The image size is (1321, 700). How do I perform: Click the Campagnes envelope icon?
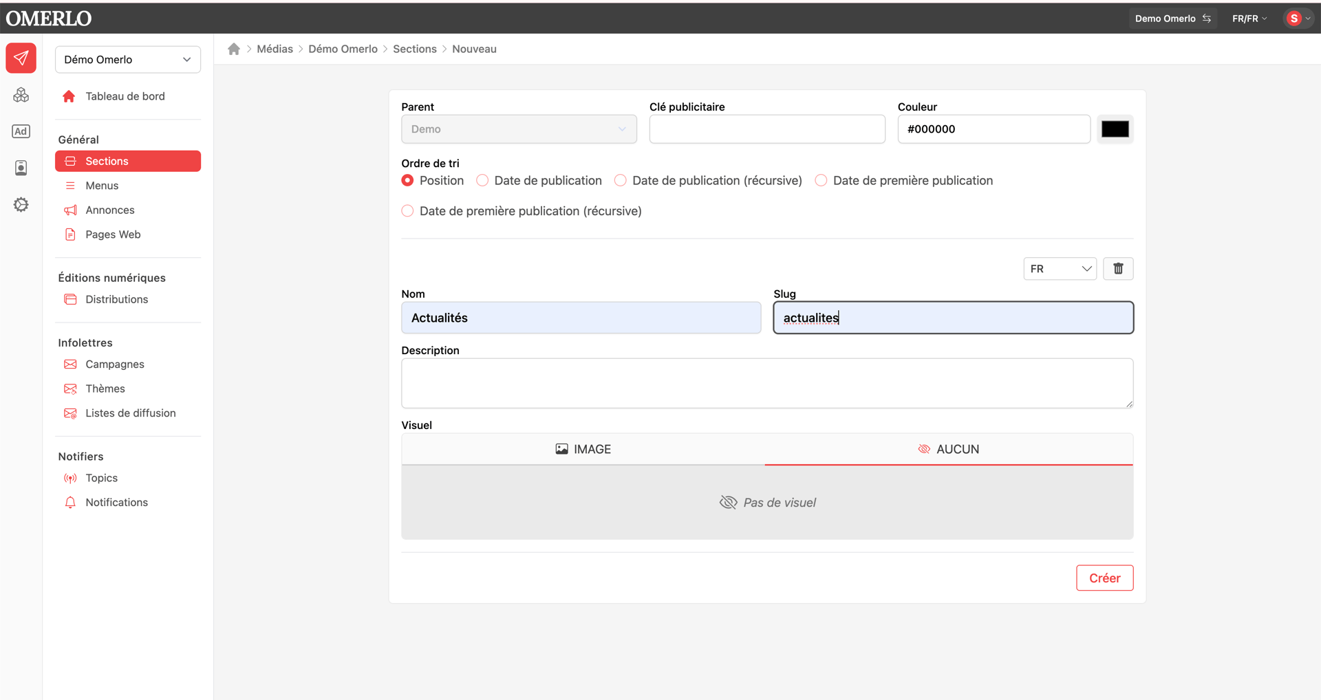(70, 364)
